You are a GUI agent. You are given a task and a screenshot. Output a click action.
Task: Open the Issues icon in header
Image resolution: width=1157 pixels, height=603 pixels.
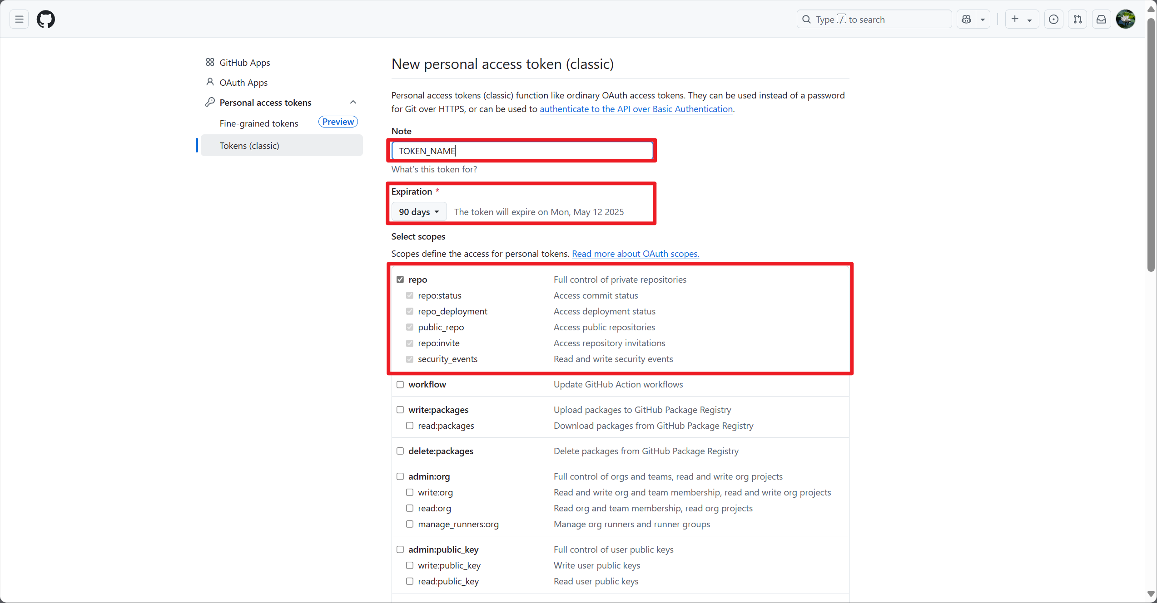pos(1053,19)
